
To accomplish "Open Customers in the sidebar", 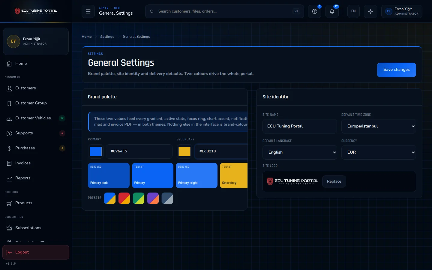I will coord(36,88).
